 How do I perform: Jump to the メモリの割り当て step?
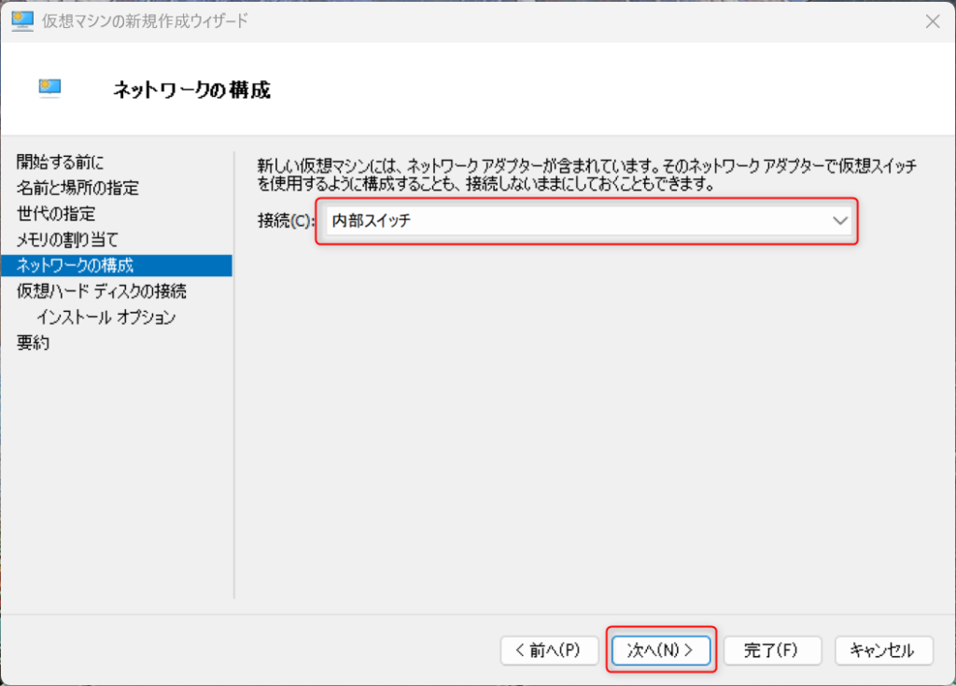[67, 240]
